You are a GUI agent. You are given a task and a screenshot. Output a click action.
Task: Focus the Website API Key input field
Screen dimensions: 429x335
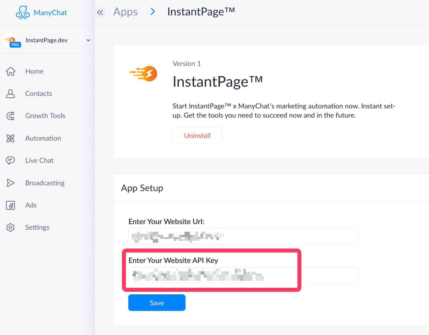coord(243,275)
